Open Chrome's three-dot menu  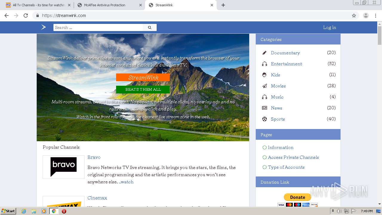[376, 16]
